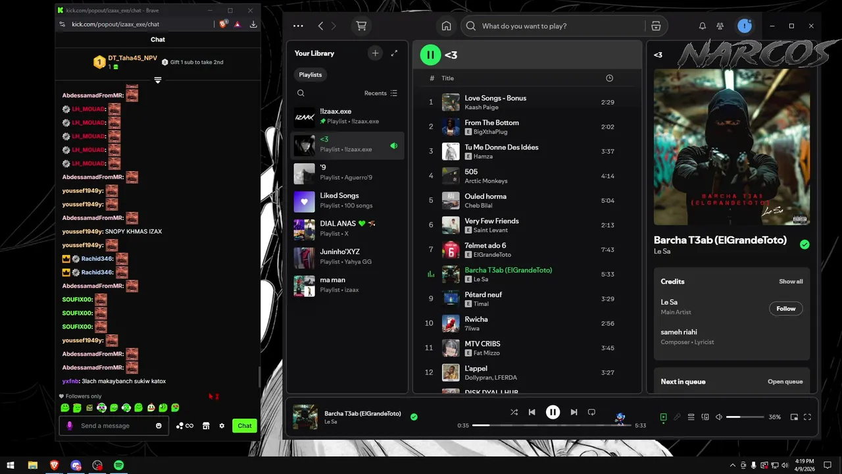
Task: Sort tracks by the Title column header
Action: pyautogui.click(x=447, y=78)
